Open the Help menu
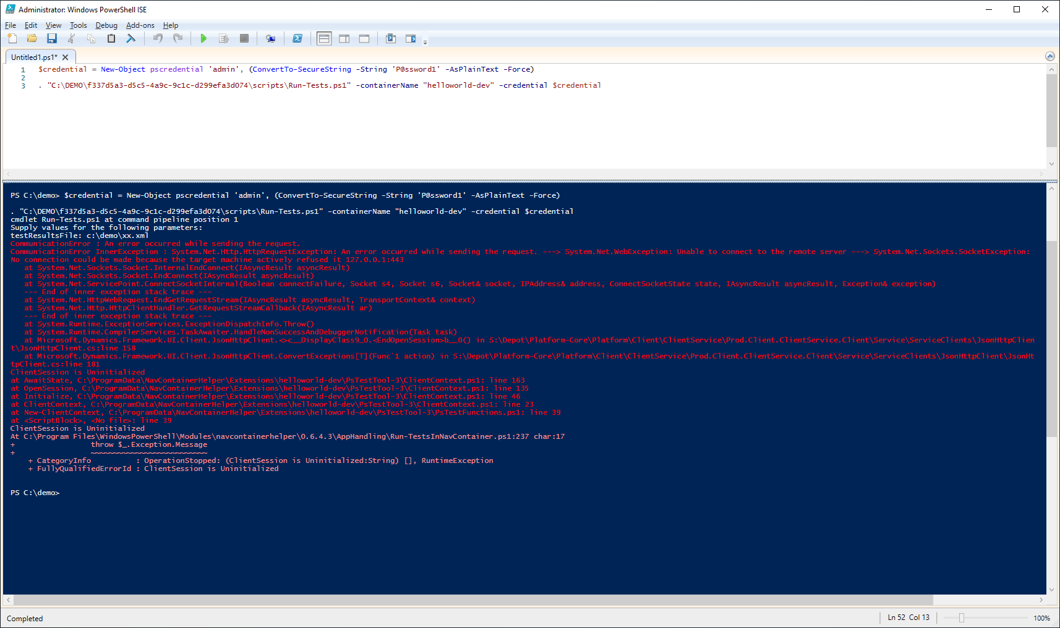Viewport: 1060px width, 628px height. tap(171, 25)
